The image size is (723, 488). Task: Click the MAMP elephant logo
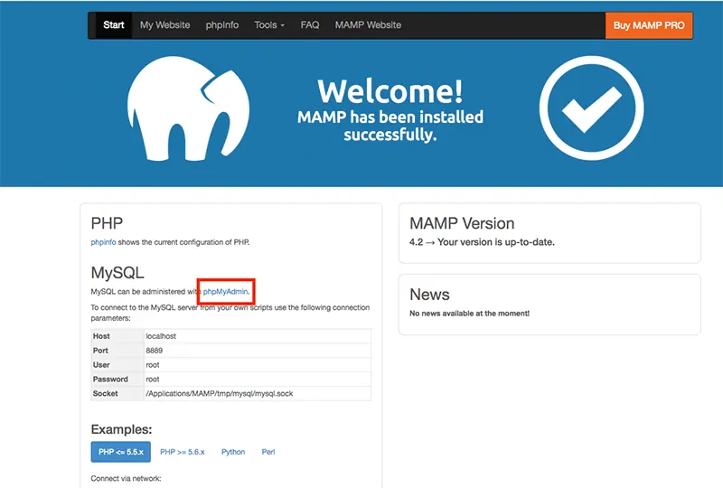(x=188, y=108)
